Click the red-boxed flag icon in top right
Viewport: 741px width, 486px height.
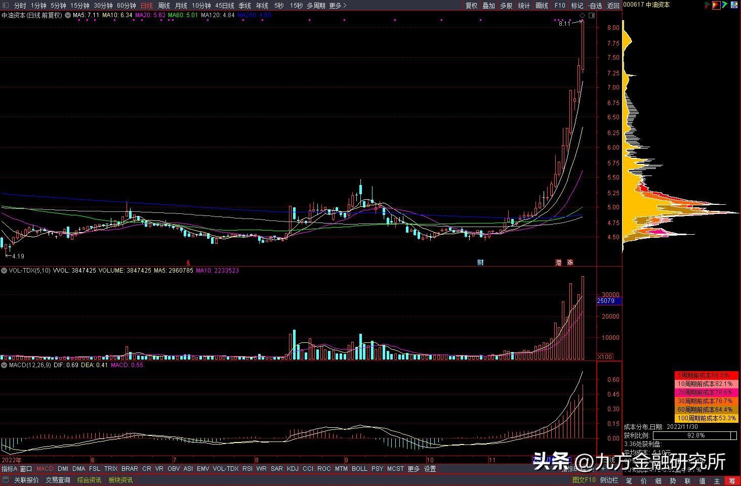[716, 5]
